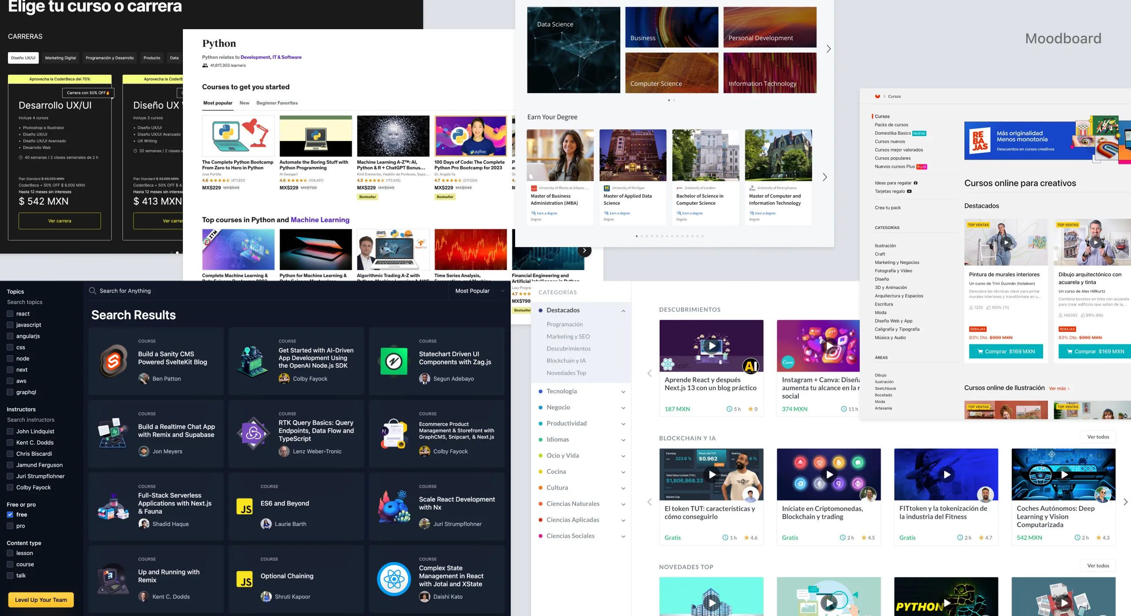Image resolution: width=1131 pixels, height=616 pixels.
Task: Enable the Kent C. Dodds instructor filter
Action: tap(10, 443)
